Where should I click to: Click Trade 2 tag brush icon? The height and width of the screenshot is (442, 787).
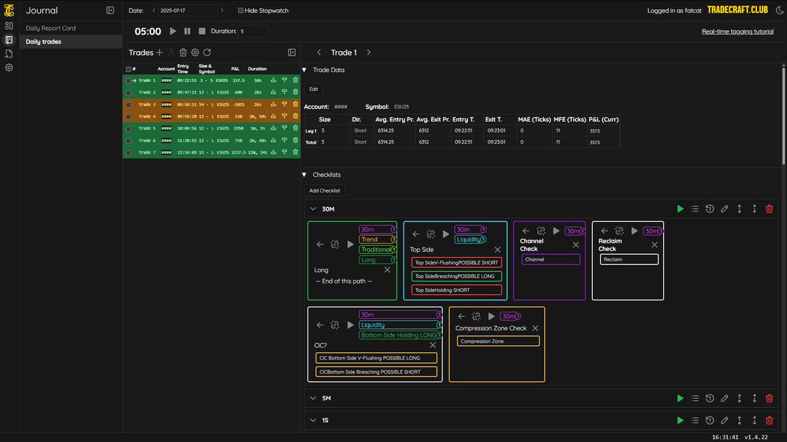[x=285, y=92]
